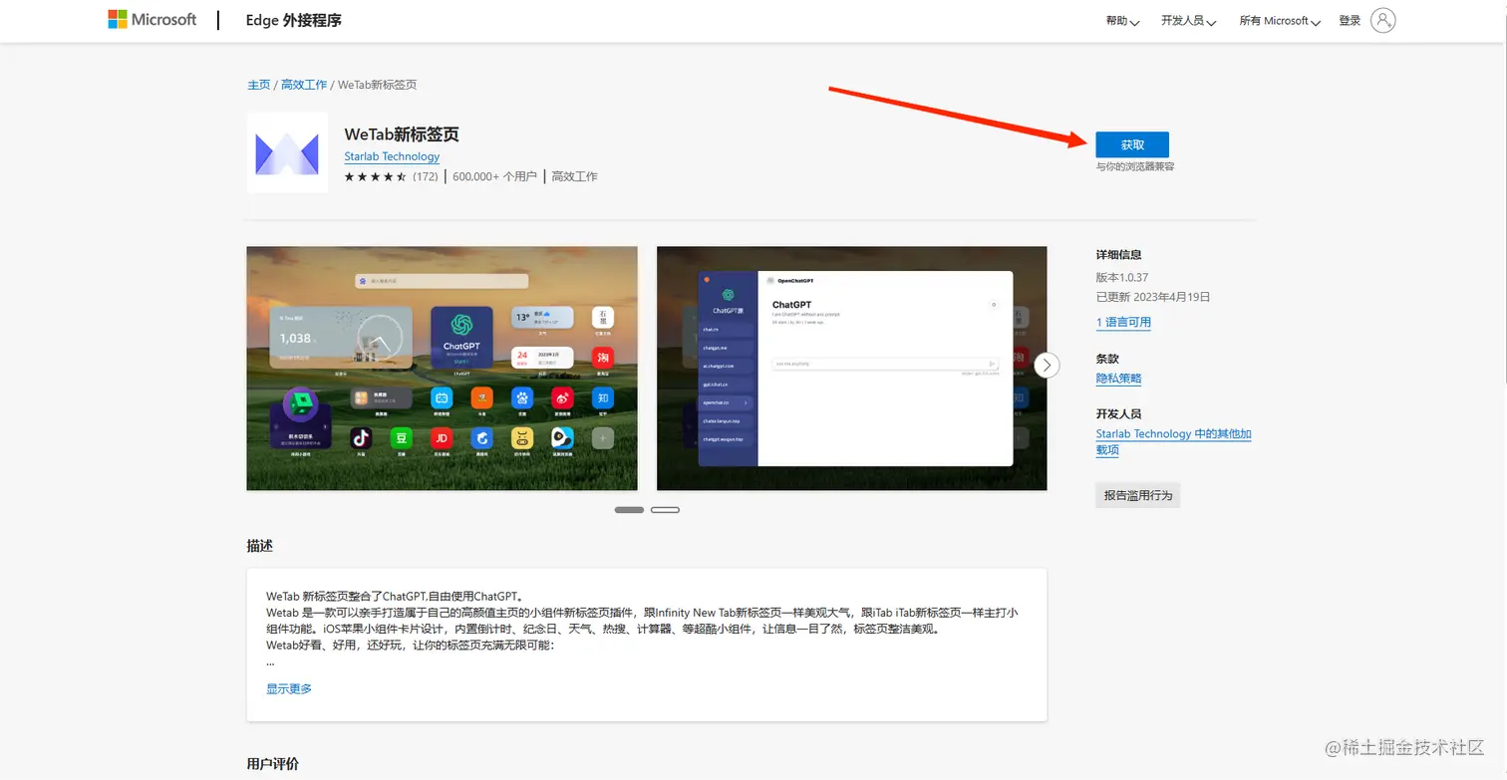Select the second carousel page indicator
Screen dimensions: 1507x780
(665, 509)
